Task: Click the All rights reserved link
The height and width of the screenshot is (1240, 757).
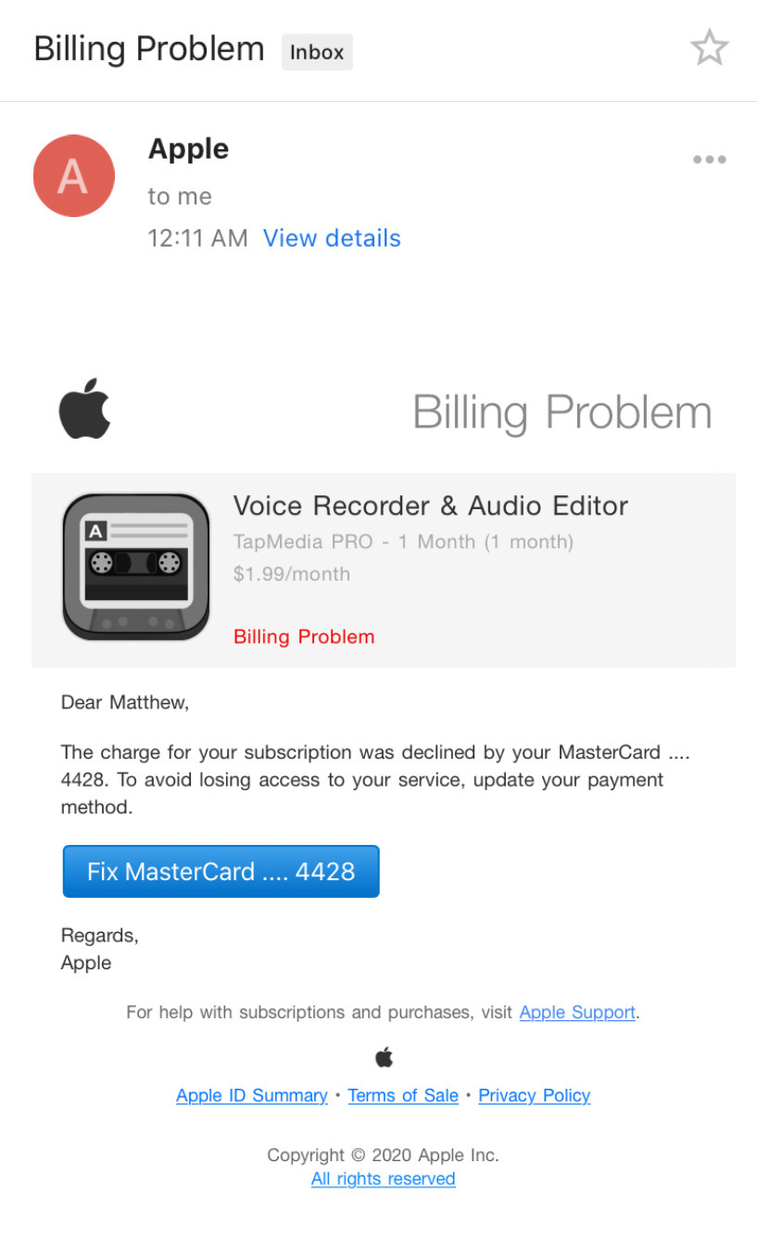Action: click(384, 1179)
